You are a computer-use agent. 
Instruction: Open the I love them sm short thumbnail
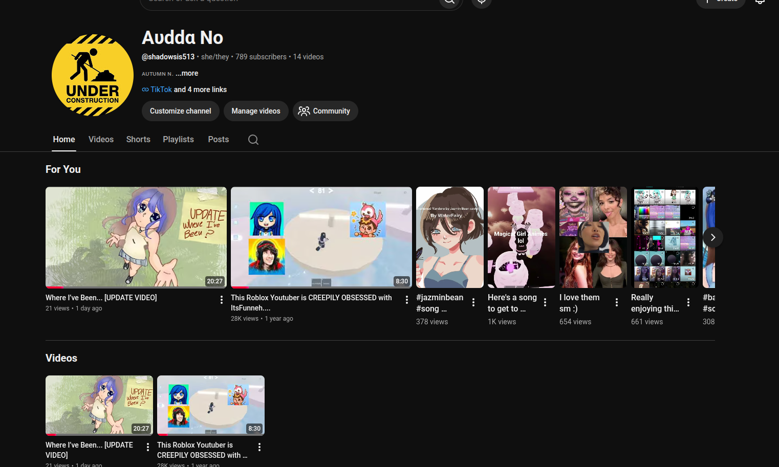[593, 237]
